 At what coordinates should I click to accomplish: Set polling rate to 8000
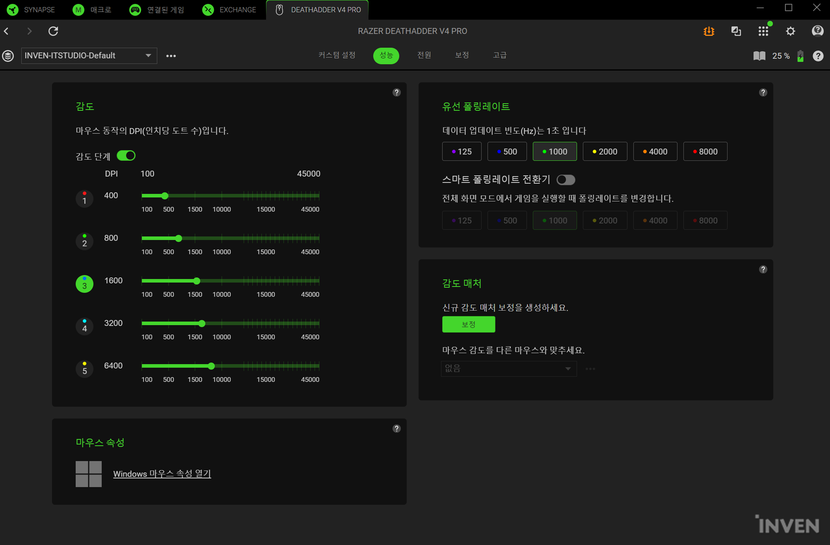click(x=705, y=152)
